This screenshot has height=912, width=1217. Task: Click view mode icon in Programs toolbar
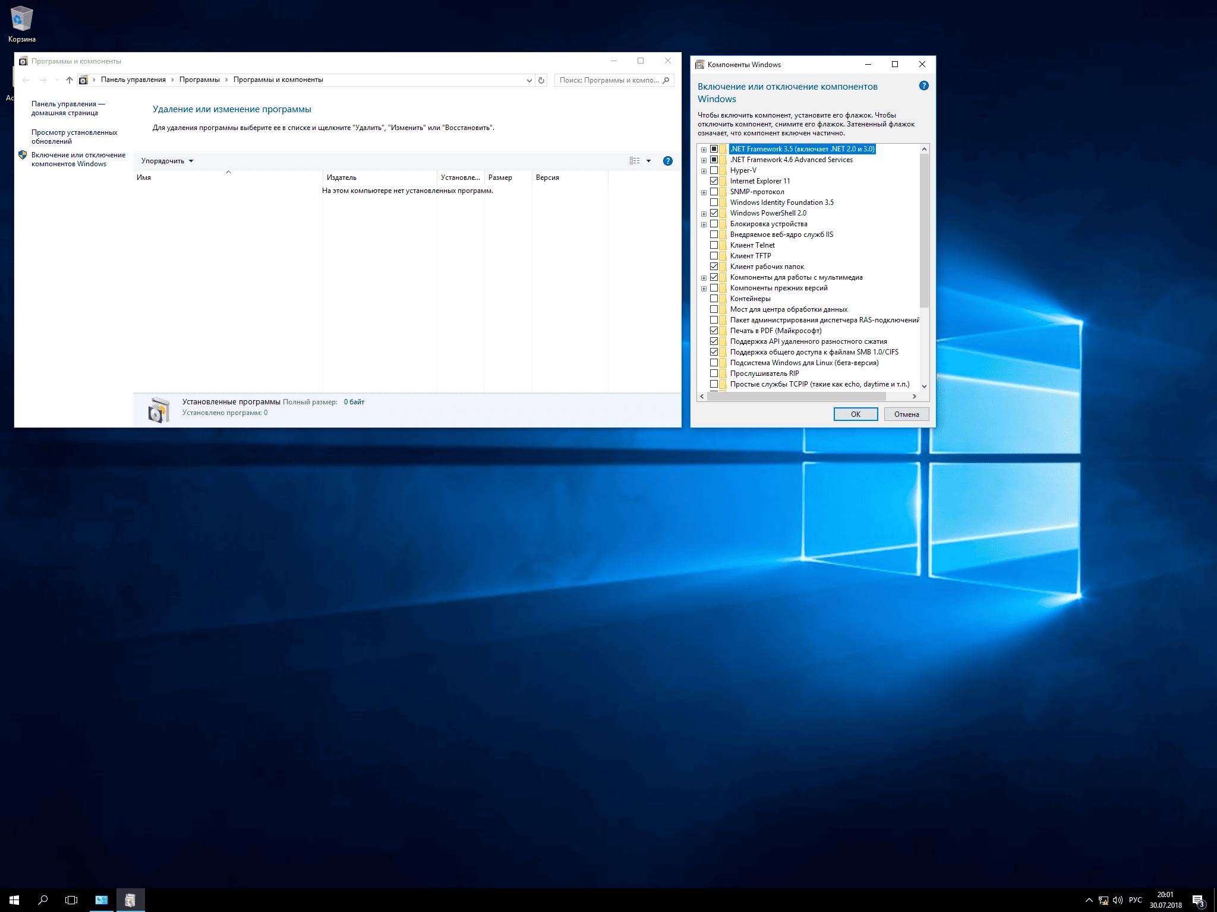pos(635,161)
